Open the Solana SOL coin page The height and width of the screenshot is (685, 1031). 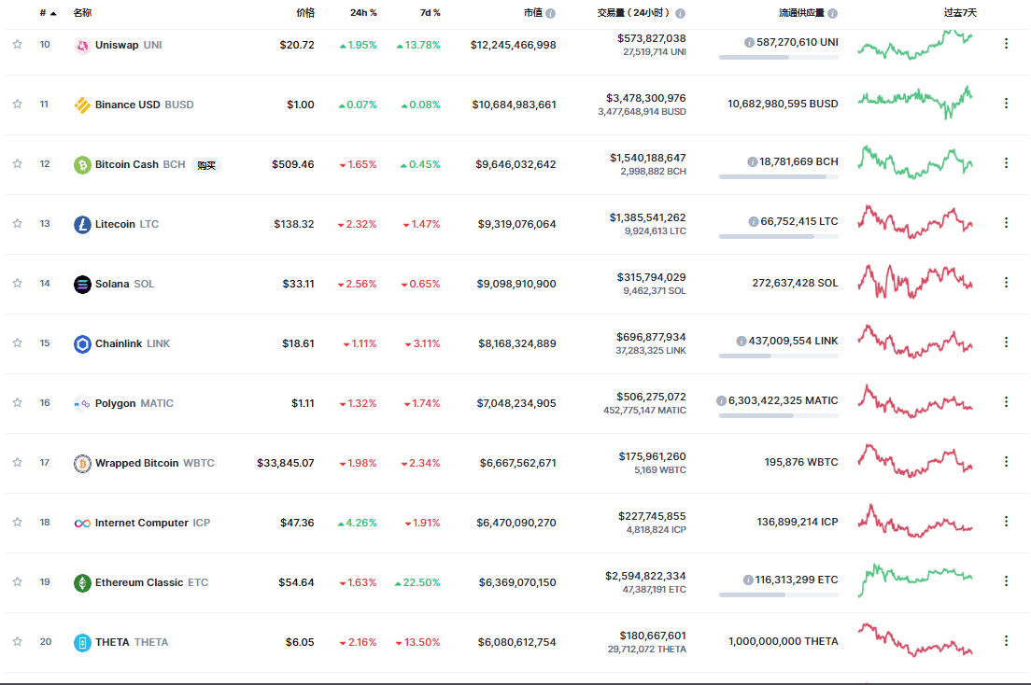click(x=124, y=284)
